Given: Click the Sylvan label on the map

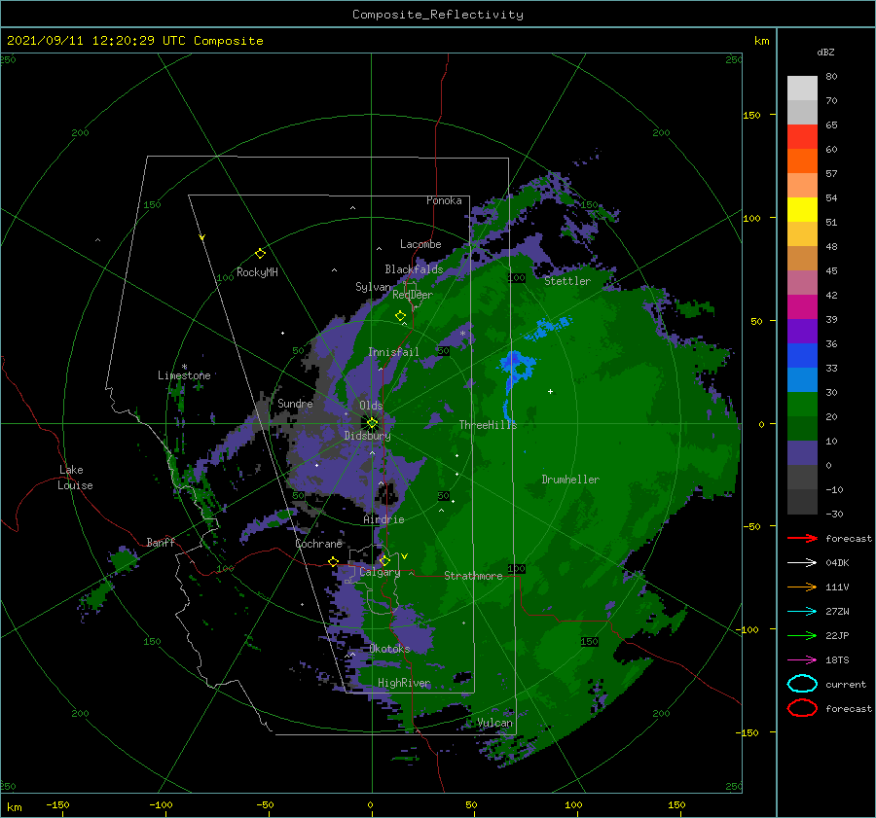Looking at the screenshot, I should click(373, 287).
